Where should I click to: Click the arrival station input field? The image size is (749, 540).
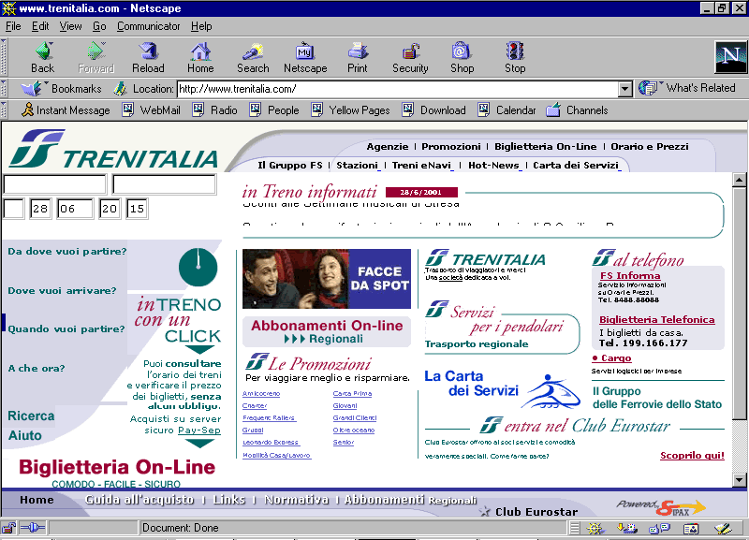pyautogui.click(x=164, y=184)
